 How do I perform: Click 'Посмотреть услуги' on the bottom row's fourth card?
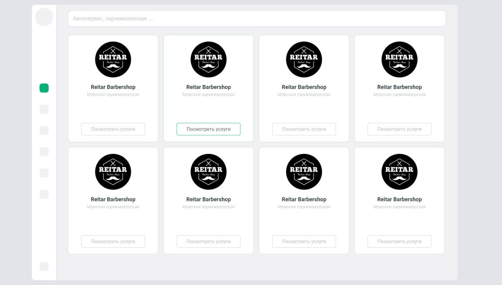(399, 241)
